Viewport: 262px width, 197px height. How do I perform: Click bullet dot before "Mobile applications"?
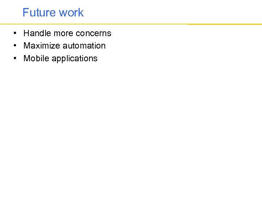pyautogui.click(x=15, y=58)
